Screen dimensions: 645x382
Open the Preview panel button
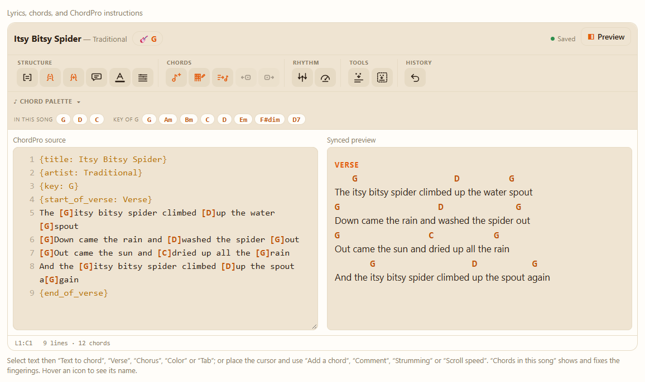coord(606,37)
